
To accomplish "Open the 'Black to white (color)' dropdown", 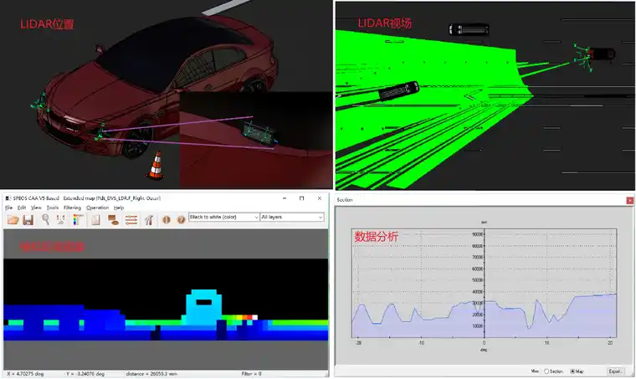I will (223, 218).
